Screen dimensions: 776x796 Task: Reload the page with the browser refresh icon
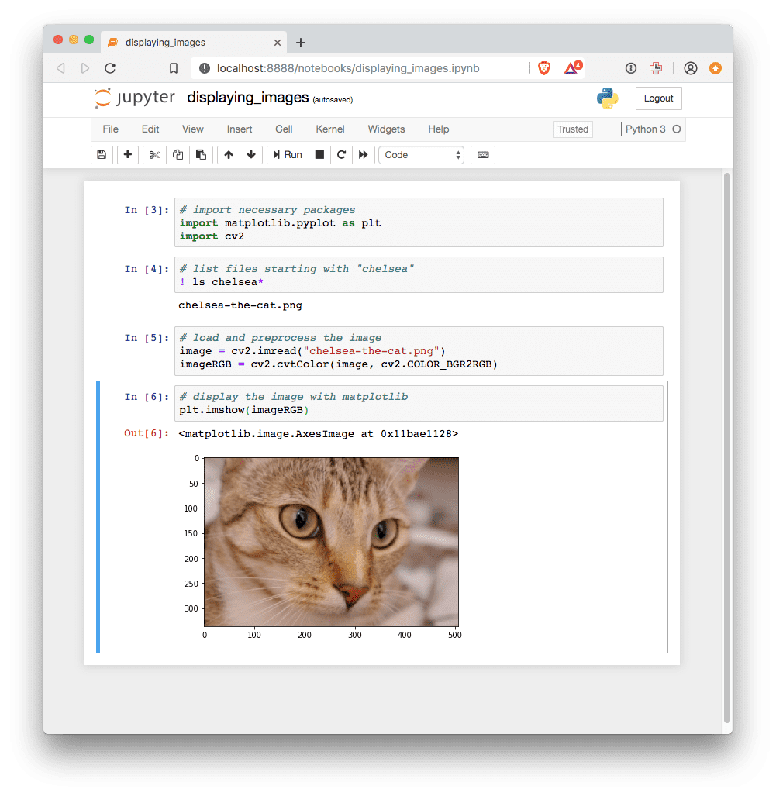click(x=110, y=68)
